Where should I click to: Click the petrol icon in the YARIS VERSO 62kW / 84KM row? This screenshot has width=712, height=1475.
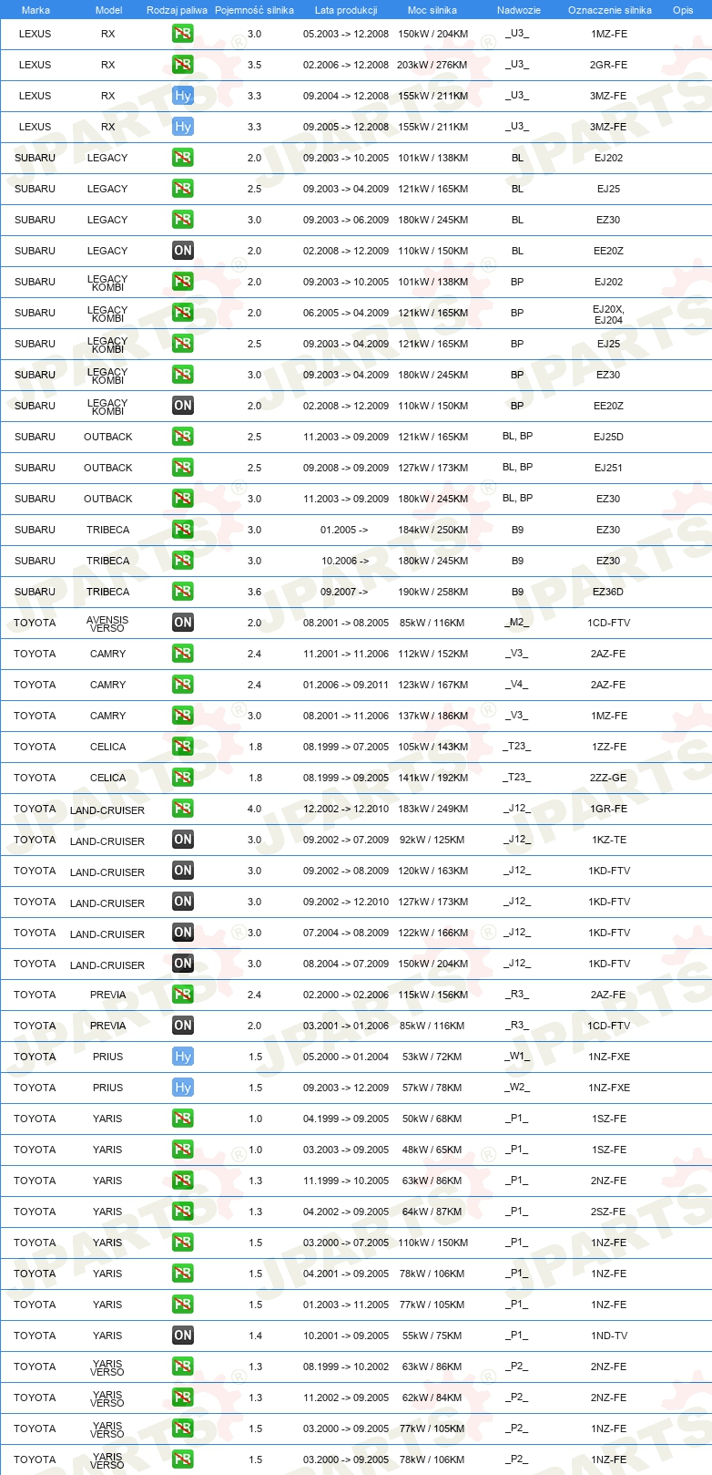[183, 1398]
